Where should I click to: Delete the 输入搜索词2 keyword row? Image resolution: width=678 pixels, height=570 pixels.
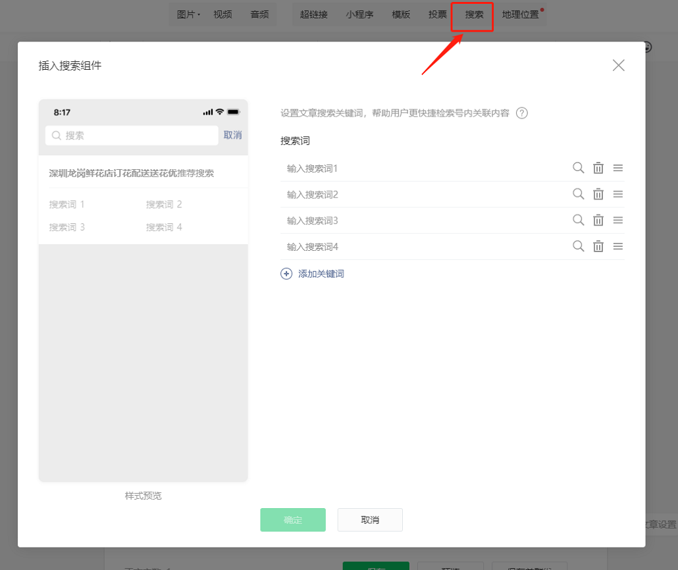point(598,194)
